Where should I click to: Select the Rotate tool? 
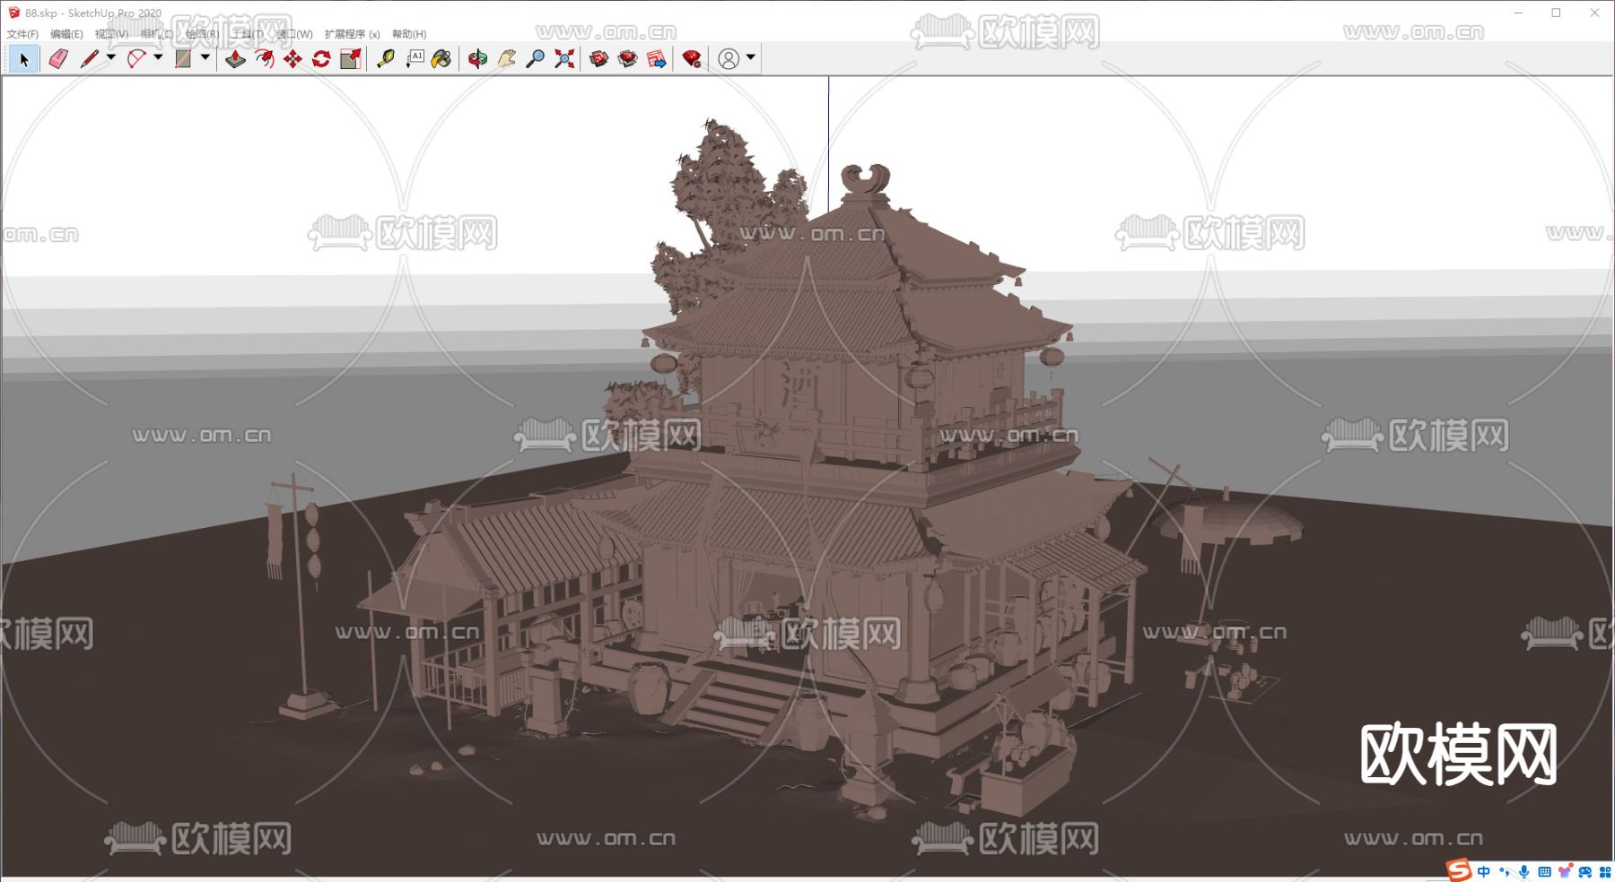click(321, 59)
